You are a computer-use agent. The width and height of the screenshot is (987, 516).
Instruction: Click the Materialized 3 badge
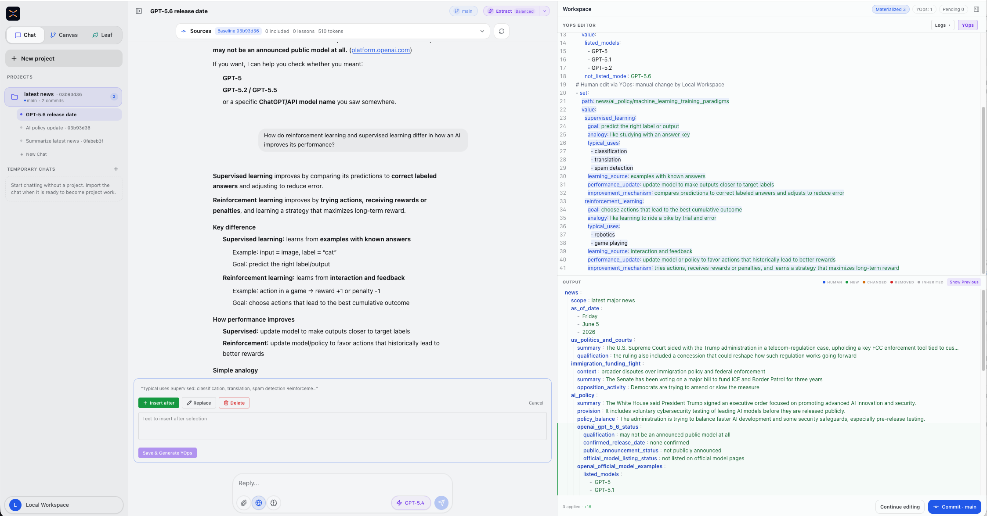click(890, 9)
